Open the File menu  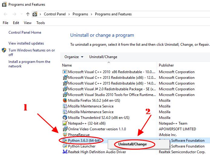coord(5,23)
